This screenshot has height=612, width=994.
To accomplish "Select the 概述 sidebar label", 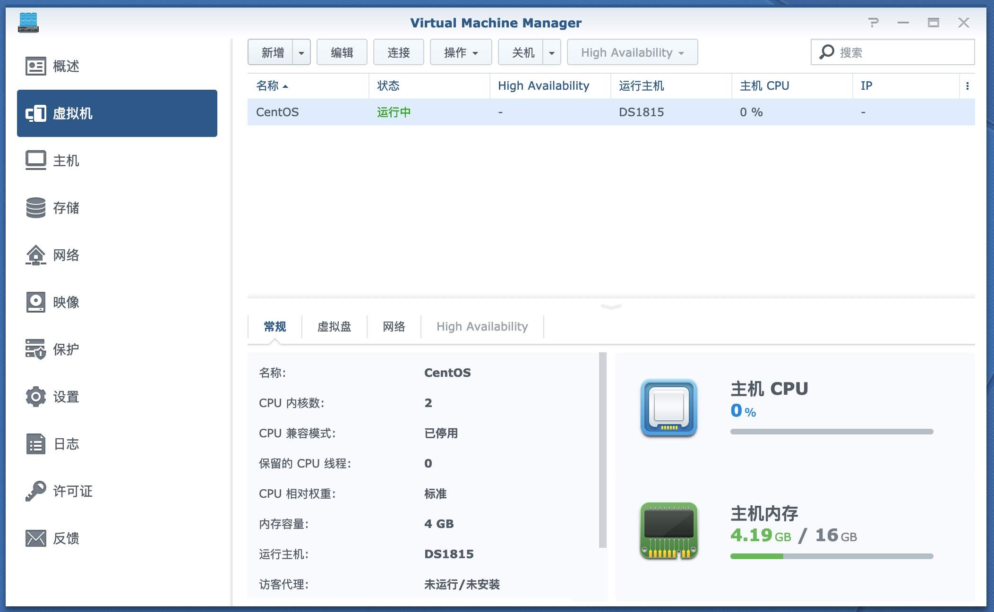I will [x=66, y=66].
